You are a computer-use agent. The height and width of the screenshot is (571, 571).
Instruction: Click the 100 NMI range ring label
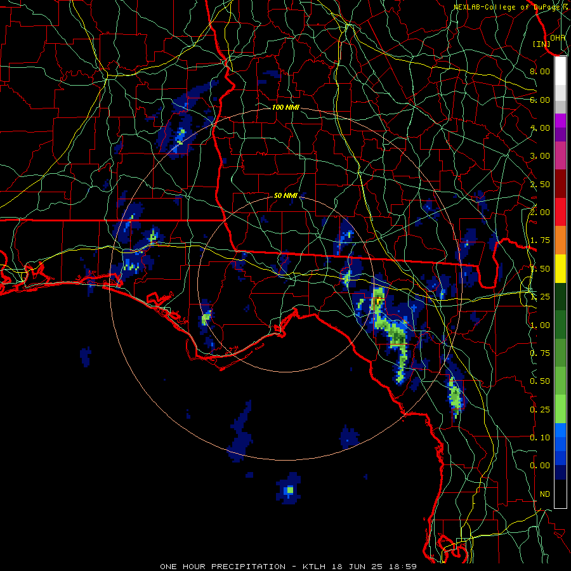click(285, 107)
